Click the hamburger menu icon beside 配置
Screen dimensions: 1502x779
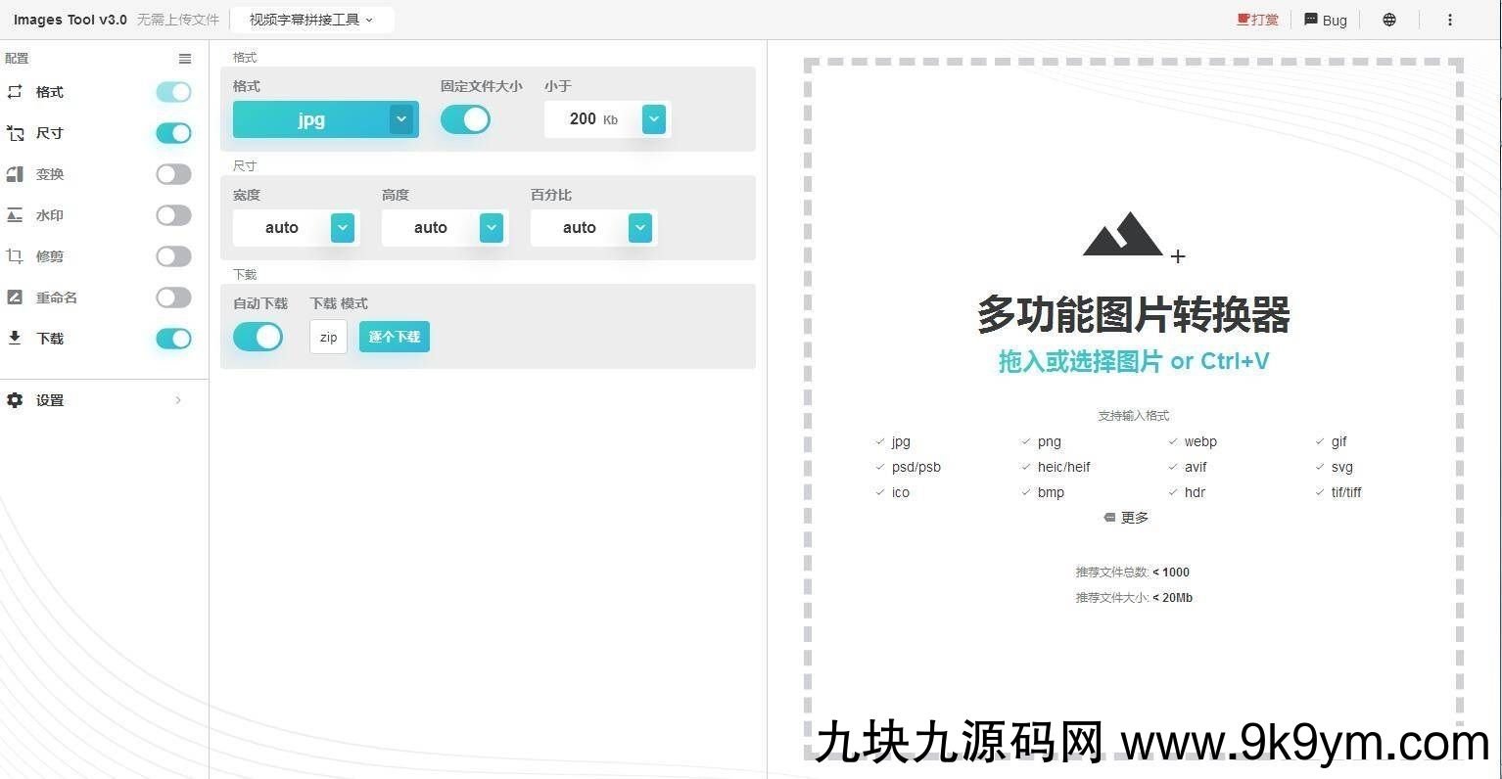pyautogui.click(x=185, y=59)
